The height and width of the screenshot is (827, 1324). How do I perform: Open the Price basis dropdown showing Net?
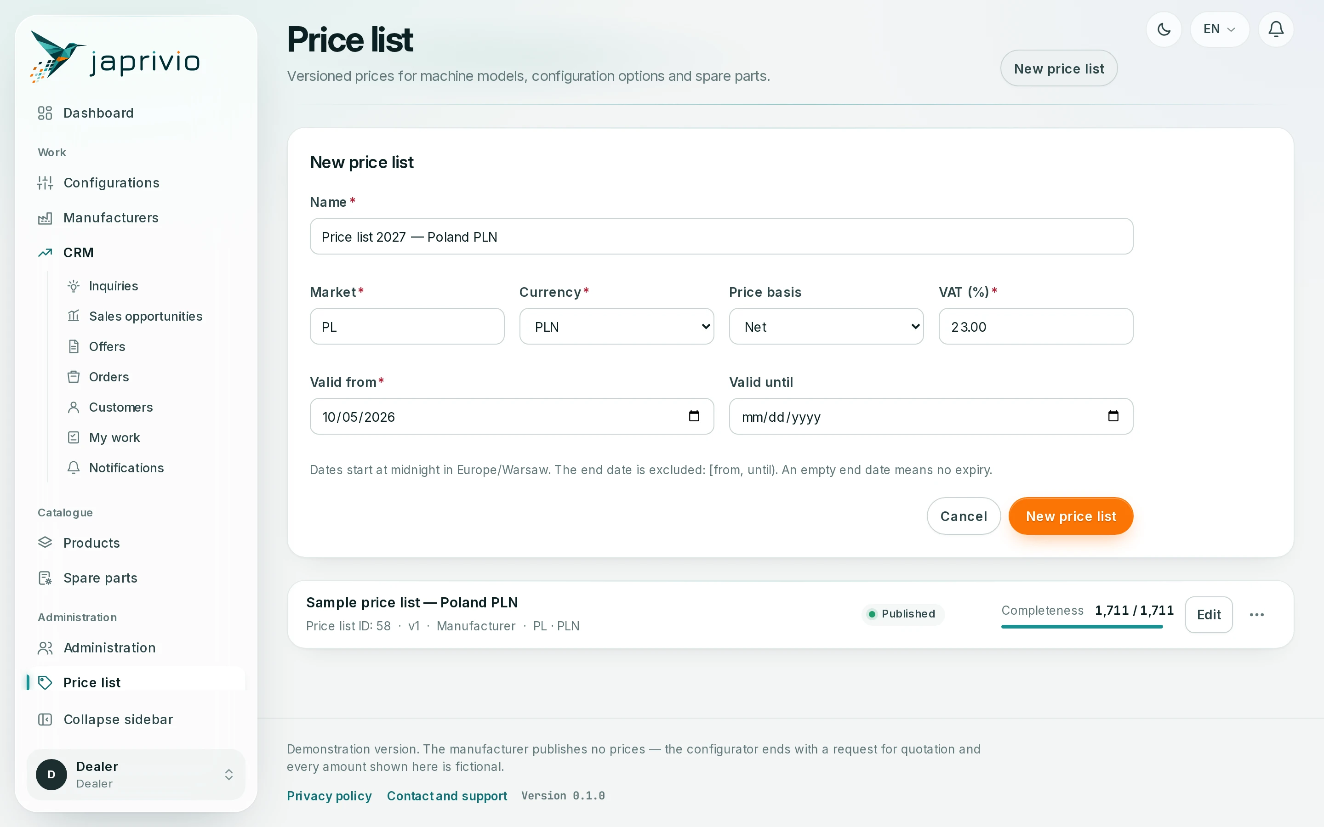click(x=826, y=327)
